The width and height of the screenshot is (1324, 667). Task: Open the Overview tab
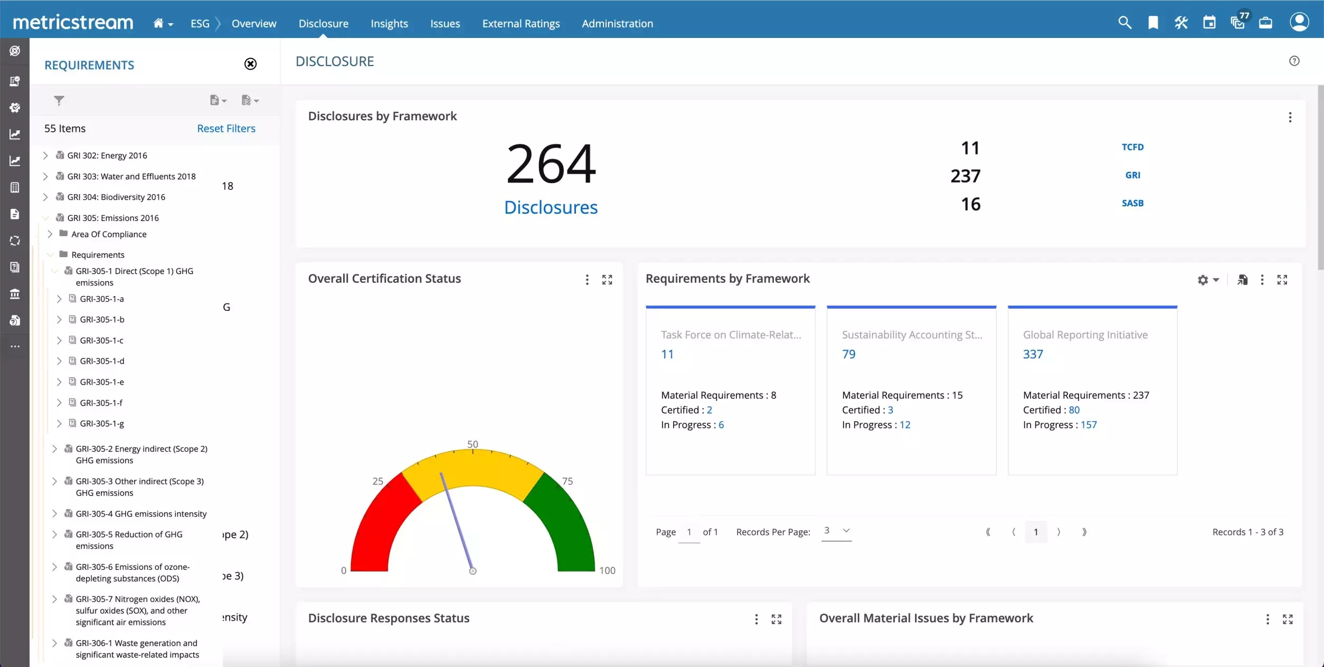pyautogui.click(x=254, y=23)
